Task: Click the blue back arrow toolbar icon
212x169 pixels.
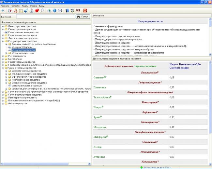Action: click(3, 10)
